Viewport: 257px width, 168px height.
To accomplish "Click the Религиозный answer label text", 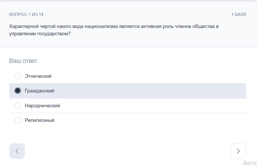I will [39, 120].
